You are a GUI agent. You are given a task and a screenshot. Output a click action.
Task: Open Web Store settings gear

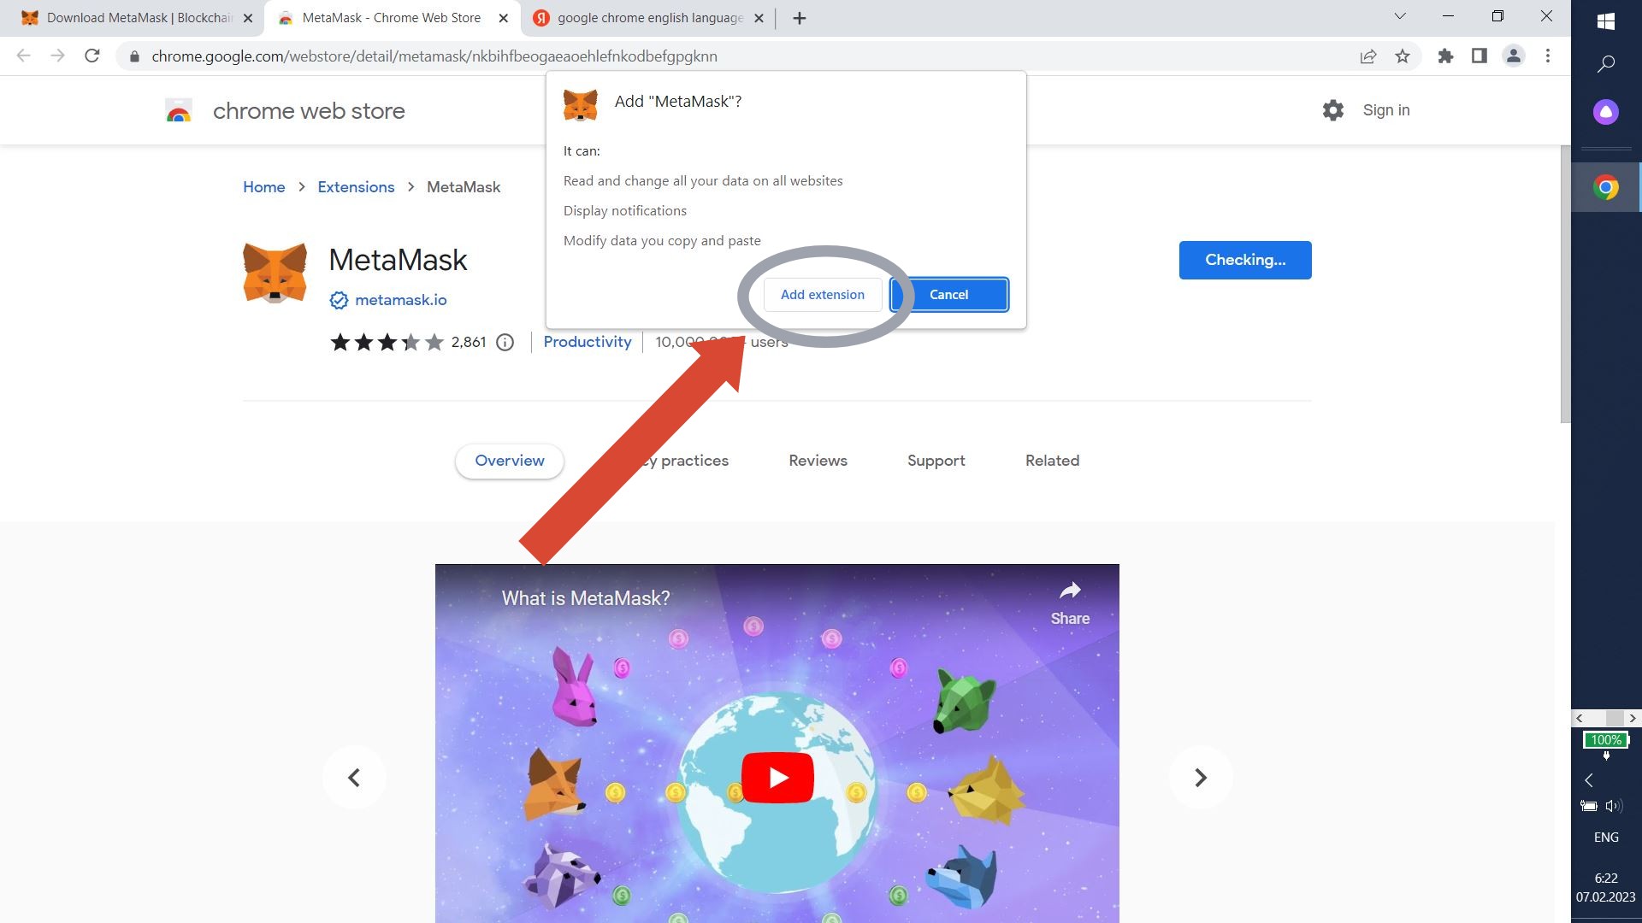pyautogui.click(x=1332, y=110)
